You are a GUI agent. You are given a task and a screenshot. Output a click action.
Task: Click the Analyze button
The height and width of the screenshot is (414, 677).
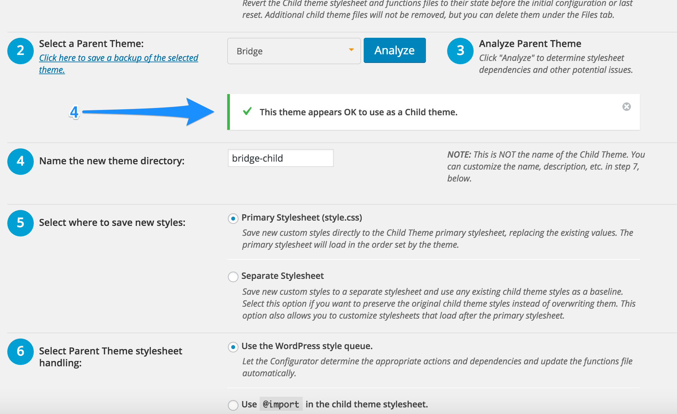[394, 50]
